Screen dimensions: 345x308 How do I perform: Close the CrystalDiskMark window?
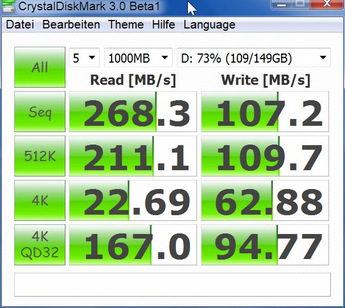[327, 4]
